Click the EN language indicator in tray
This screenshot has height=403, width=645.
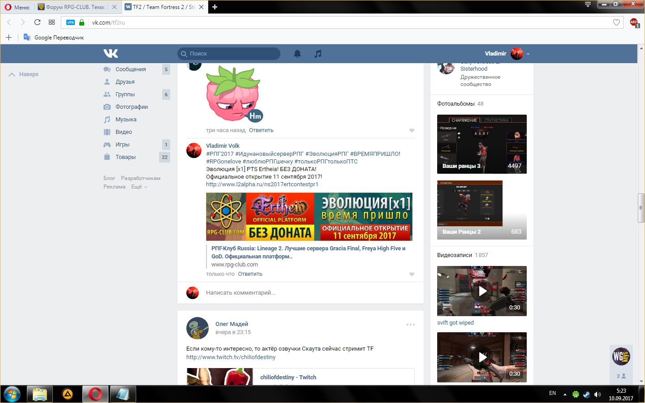[552, 393]
